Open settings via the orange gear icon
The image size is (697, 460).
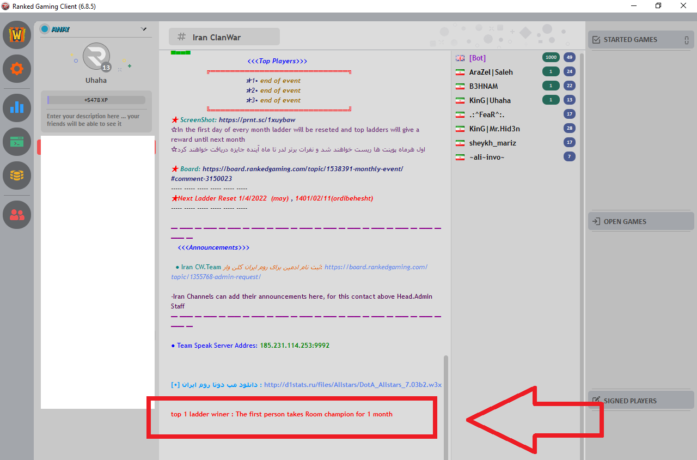pos(17,69)
